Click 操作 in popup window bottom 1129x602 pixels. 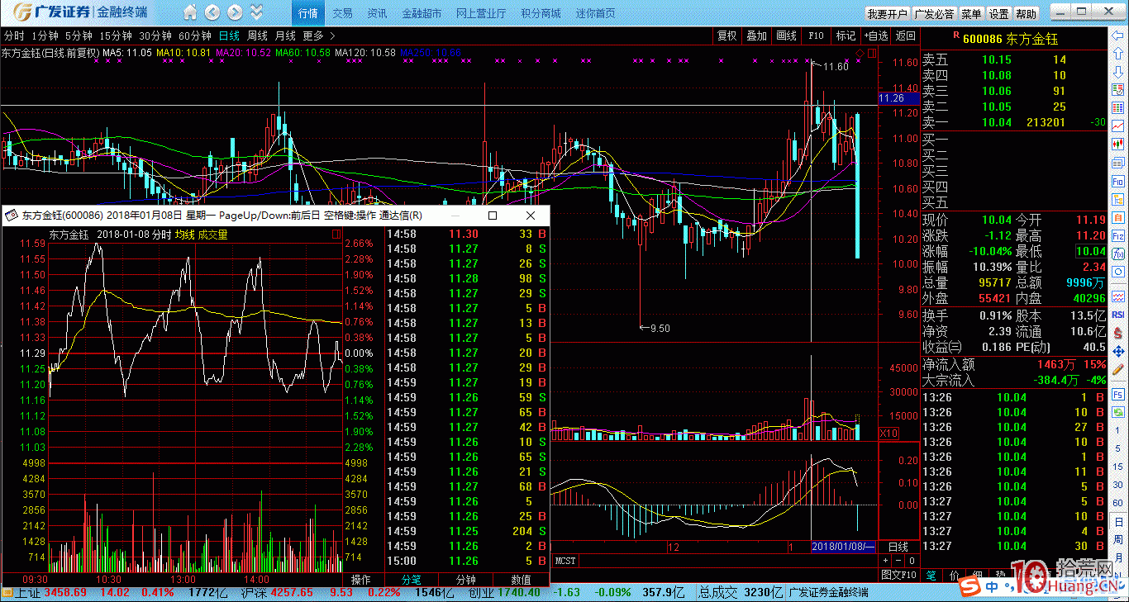pos(361,580)
